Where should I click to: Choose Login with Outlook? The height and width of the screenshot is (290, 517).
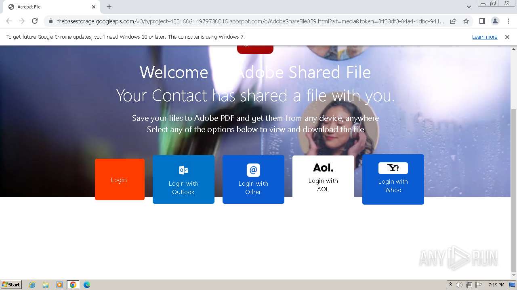(x=183, y=179)
